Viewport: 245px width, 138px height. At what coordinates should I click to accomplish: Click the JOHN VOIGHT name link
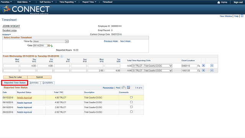11,26
